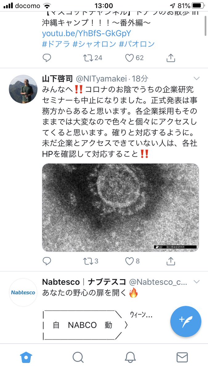Share the mascot channel tweet
The width and height of the screenshot is (208, 371).
(x=171, y=58)
